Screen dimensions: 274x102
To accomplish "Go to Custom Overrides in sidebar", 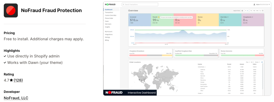I will [x=111, y=15].
